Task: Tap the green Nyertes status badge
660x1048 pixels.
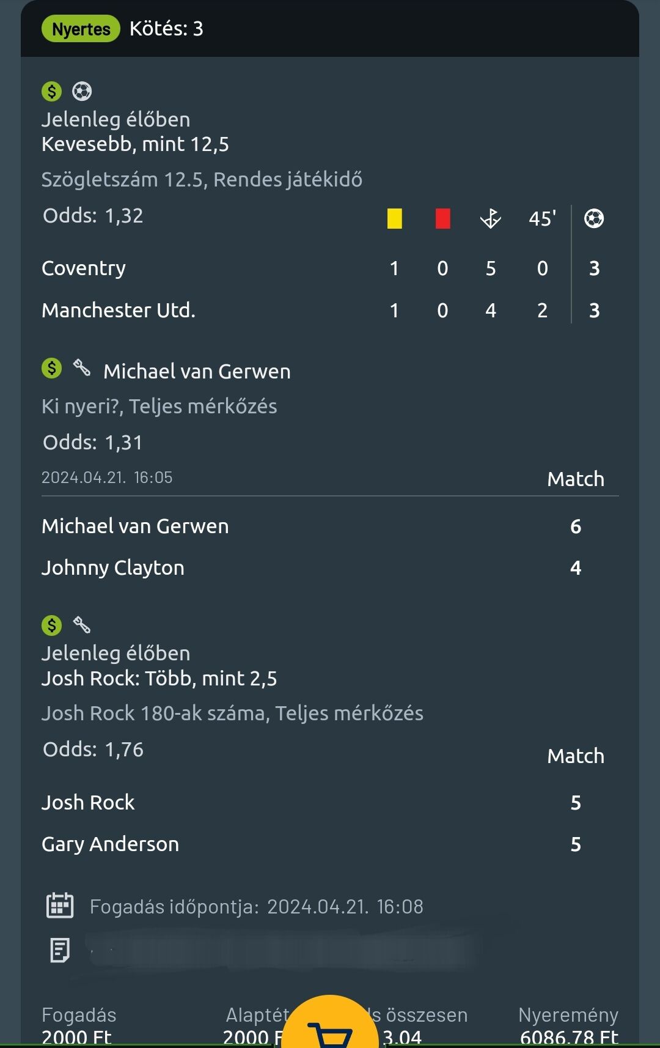Action: coord(81,29)
